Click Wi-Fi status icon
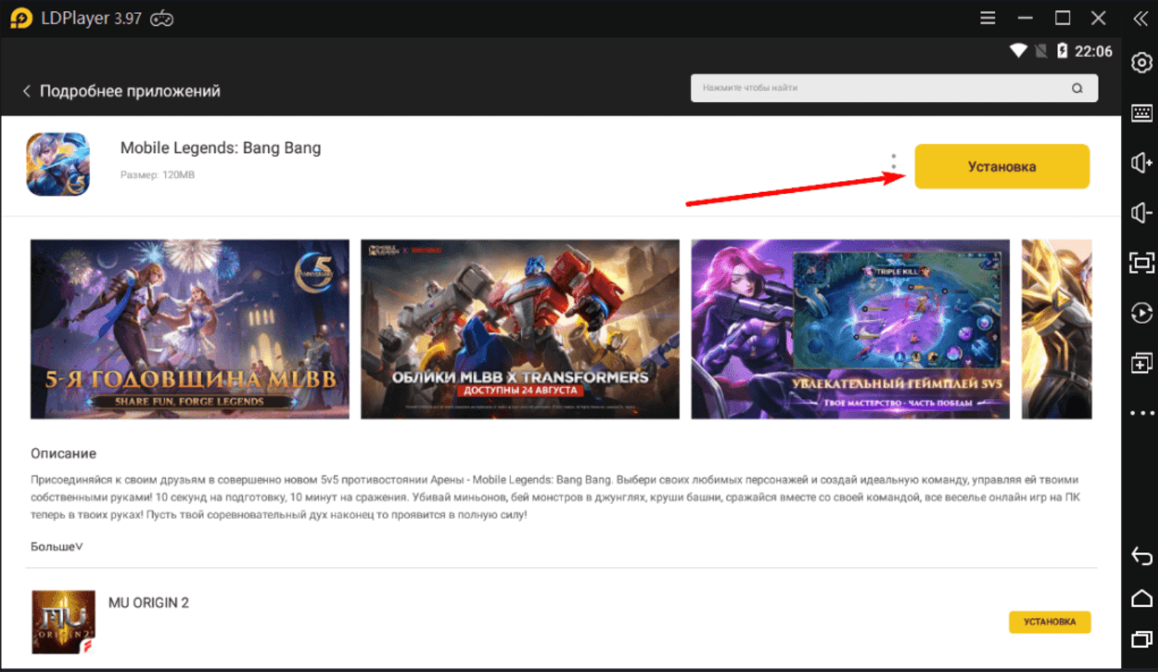1158x672 pixels. click(x=1018, y=51)
